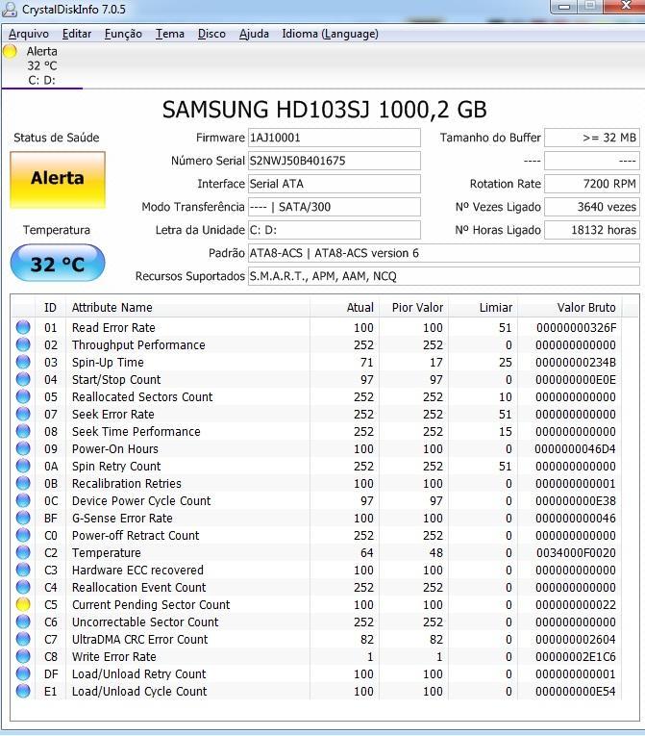Click the status icon for Throughput Performance
The width and height of the screenshot is (645, 736).
click(x=23, y=344)
